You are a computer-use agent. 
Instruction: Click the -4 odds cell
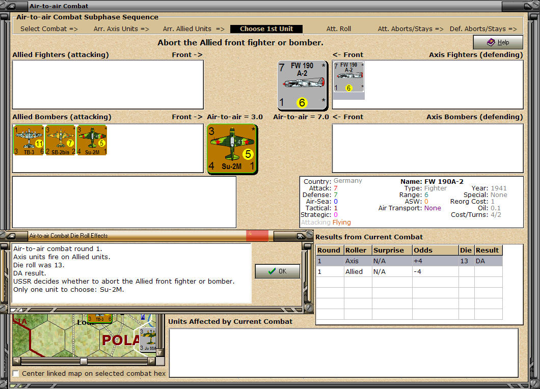(x=435, y=271)
